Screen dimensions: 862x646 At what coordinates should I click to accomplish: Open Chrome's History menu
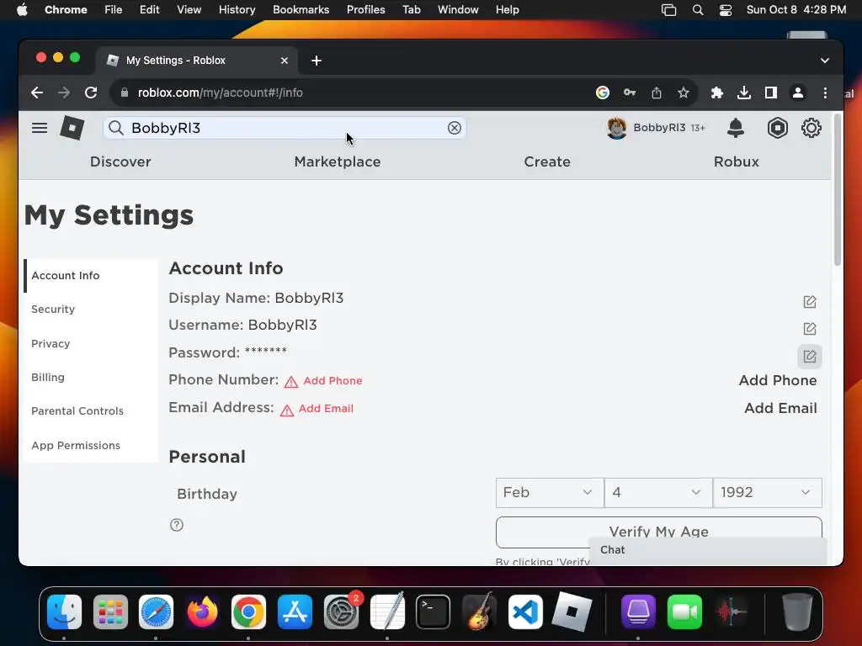237,10
